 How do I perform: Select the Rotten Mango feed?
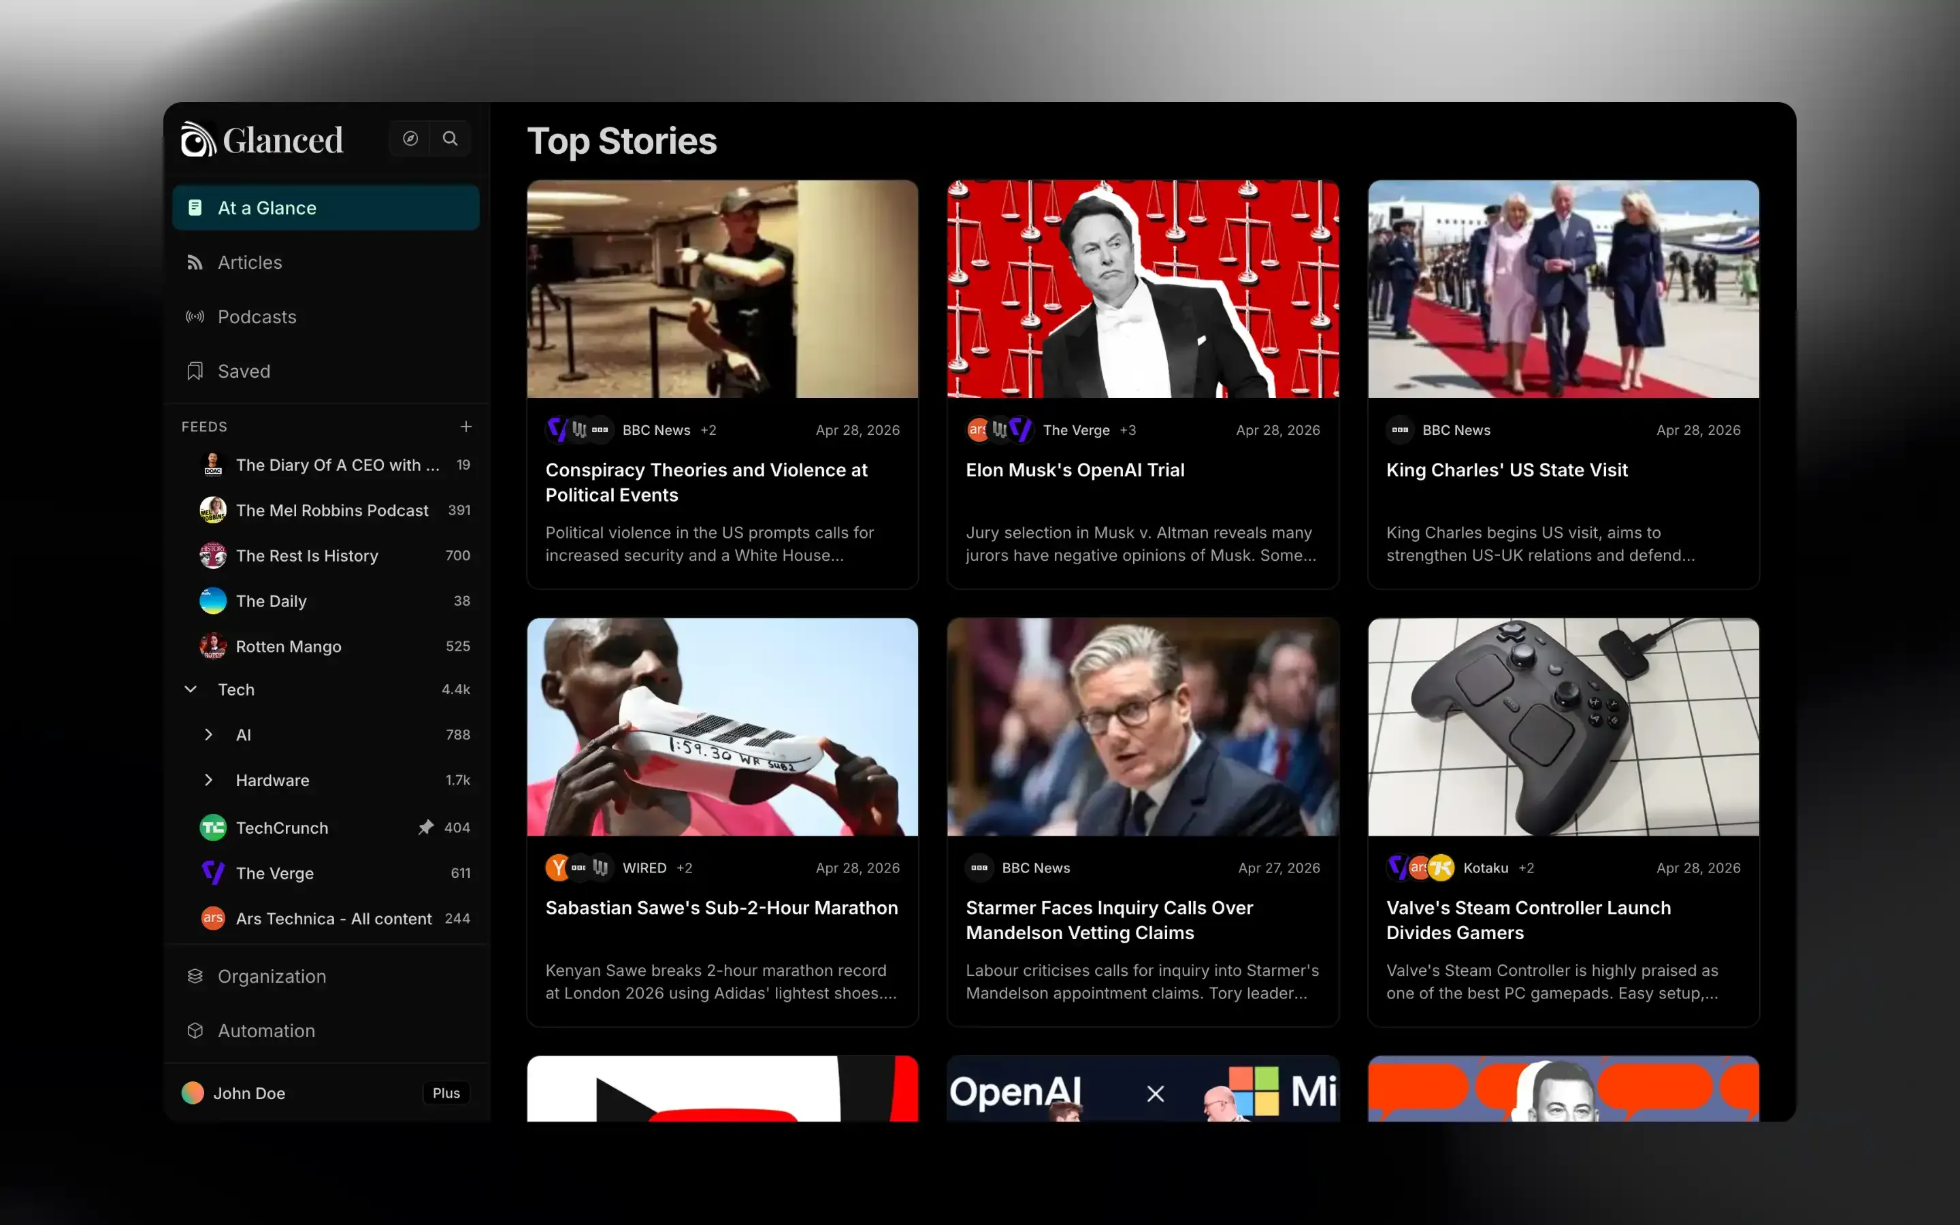(325, 647)
